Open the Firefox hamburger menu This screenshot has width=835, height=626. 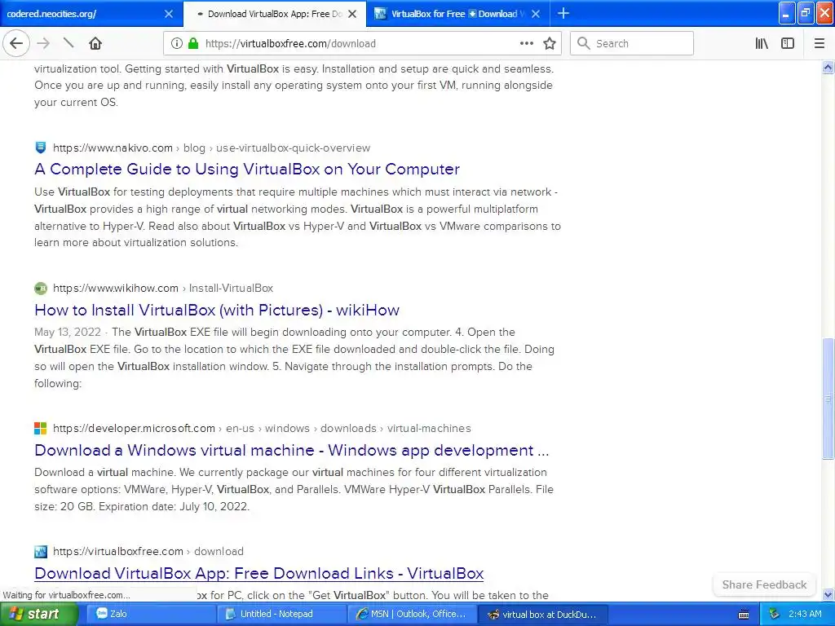click(x=820, y=43)
